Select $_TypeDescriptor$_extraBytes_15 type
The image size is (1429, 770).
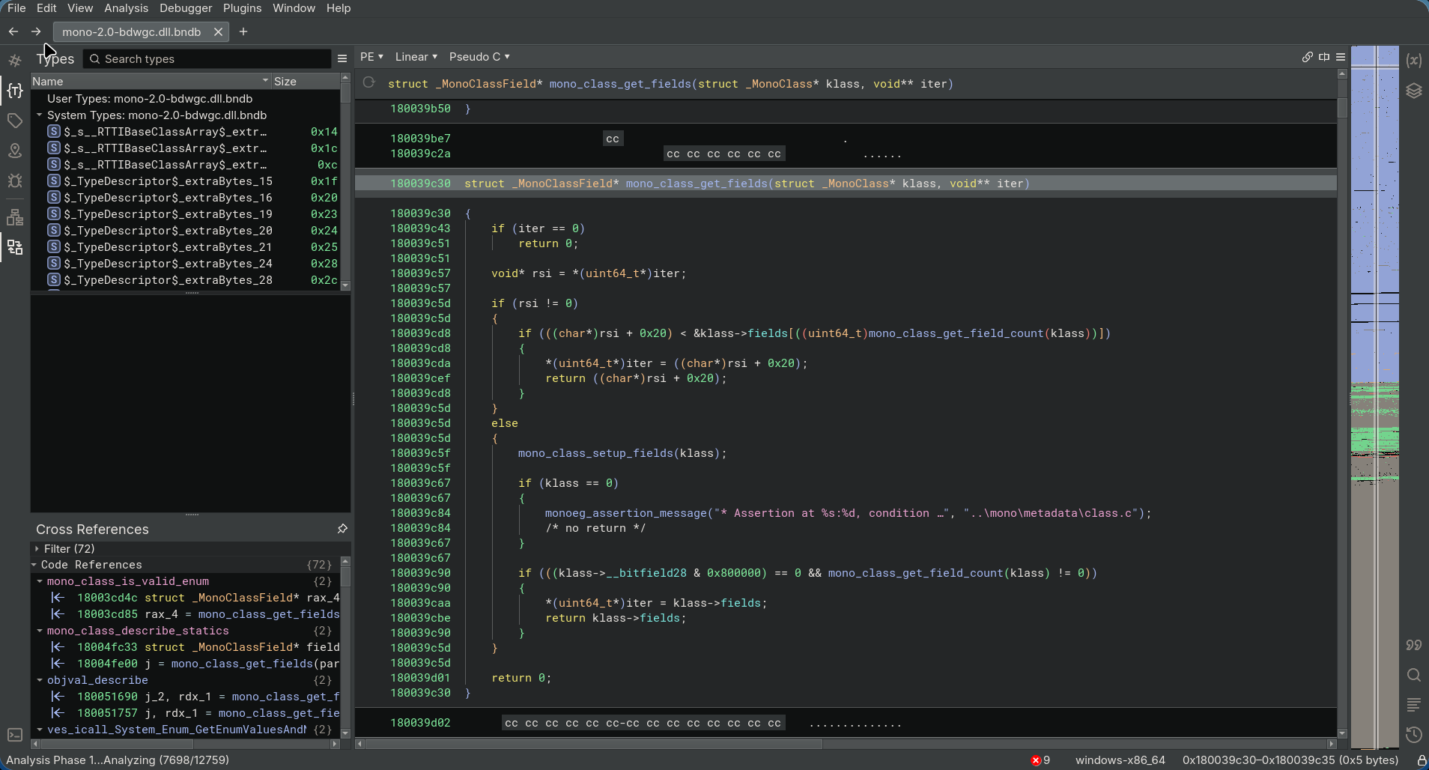[x=186, y=181]
